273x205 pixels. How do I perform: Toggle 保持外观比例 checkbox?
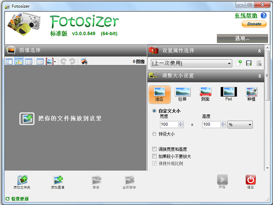pos(154,164)
